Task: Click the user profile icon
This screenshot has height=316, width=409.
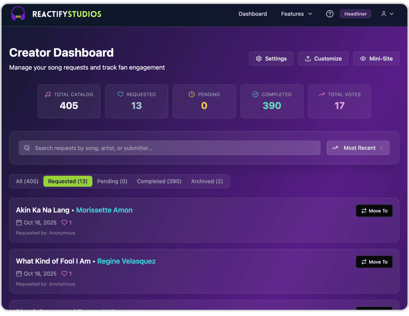Action: pos(383,14)
